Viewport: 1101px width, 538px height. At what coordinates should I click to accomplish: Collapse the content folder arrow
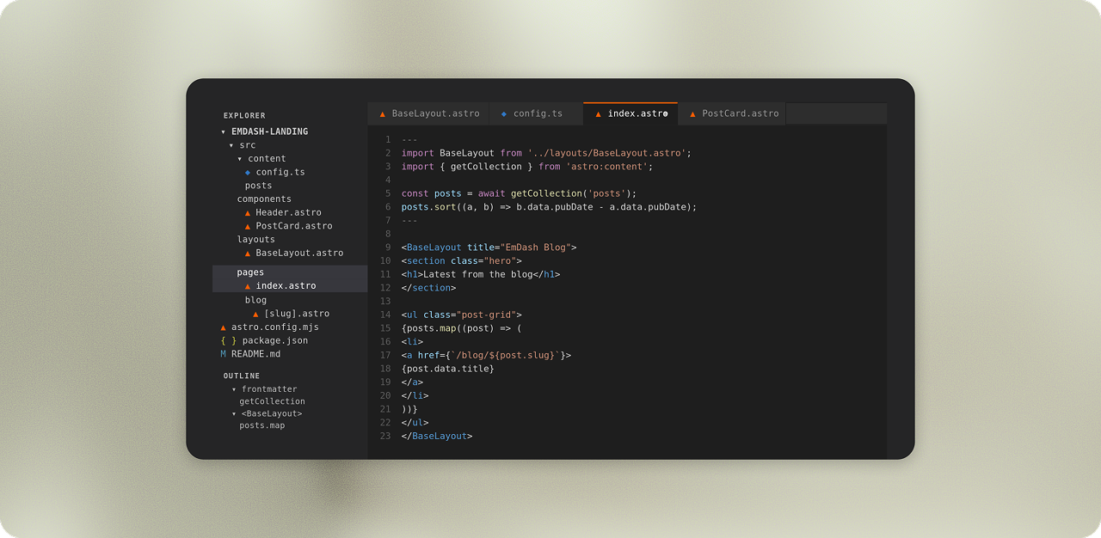point(240,159)
